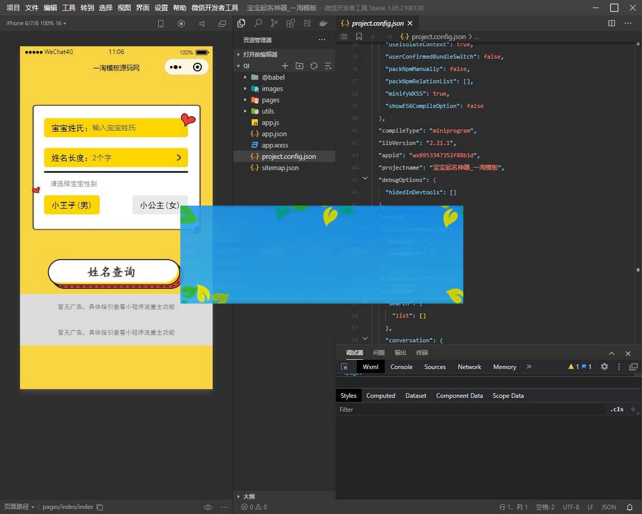Screen dimensions: 642x514
Task: Open app.json in the file tree
Action: 274,134
